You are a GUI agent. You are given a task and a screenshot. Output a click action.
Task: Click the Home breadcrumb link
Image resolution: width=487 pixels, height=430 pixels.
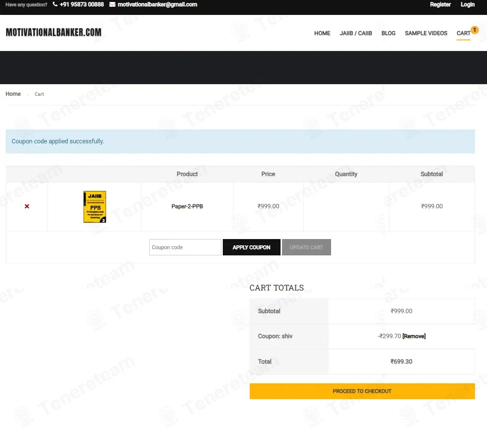point(13,94)
